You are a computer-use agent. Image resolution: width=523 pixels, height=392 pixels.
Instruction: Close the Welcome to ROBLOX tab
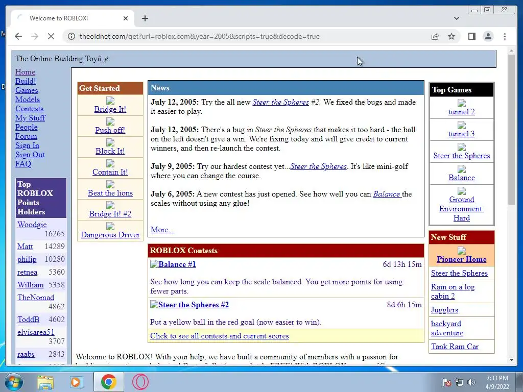[126, 18]
